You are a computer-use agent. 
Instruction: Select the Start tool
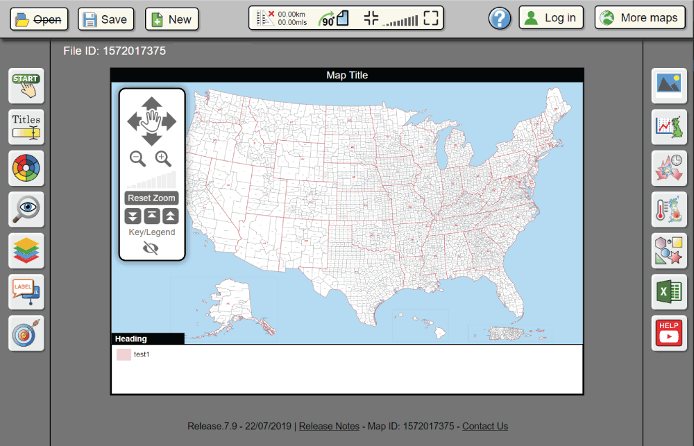[26, 85]
